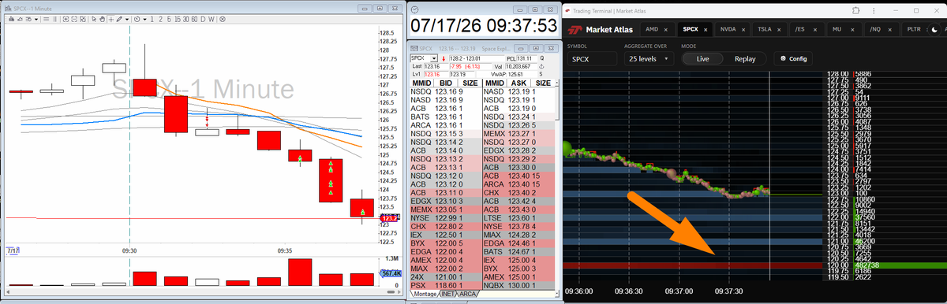Switch mode to Live

[x=703, y=59]
